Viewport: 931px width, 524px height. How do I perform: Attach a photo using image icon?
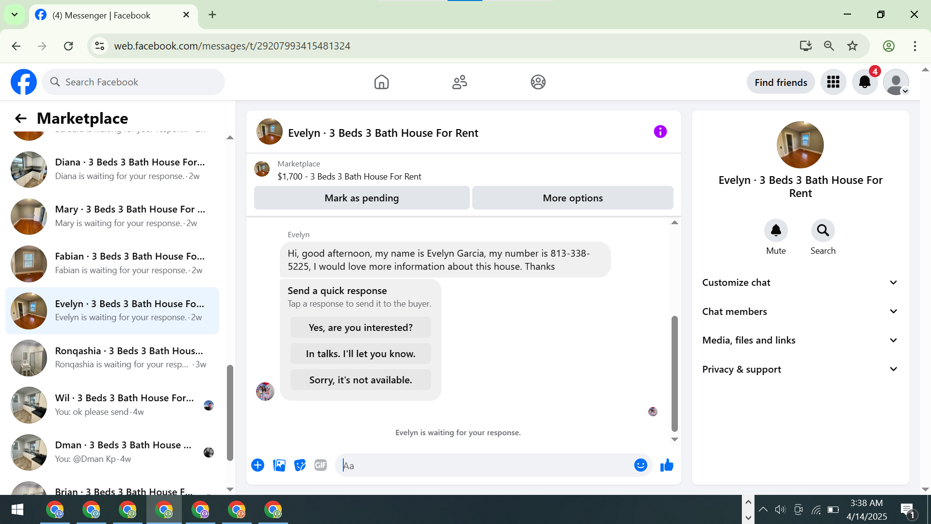click(279, 465)
